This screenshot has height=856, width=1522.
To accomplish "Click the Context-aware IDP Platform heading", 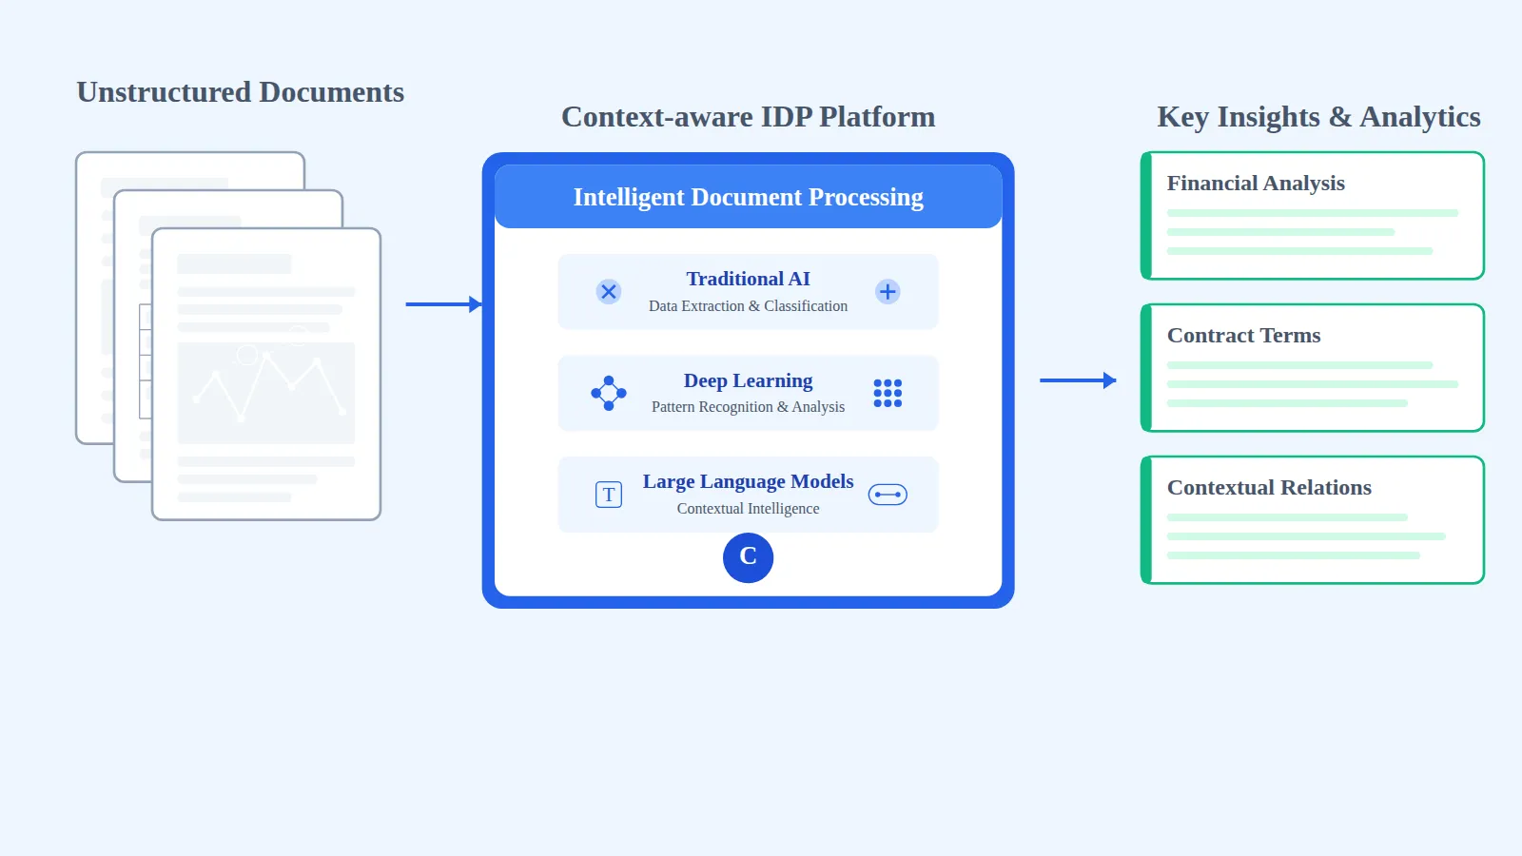I will (x=748, y=117).
